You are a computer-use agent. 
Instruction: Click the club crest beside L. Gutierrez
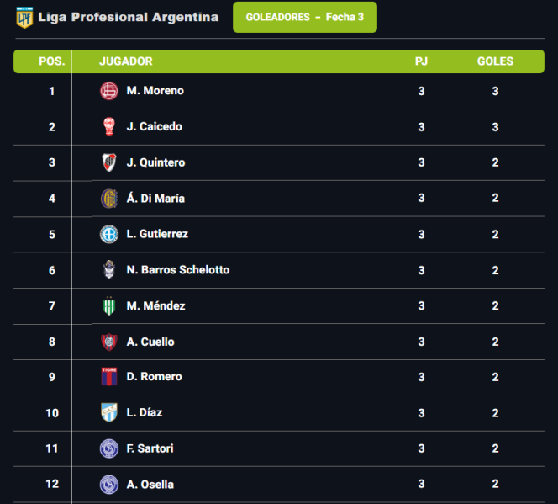(109, 234)
